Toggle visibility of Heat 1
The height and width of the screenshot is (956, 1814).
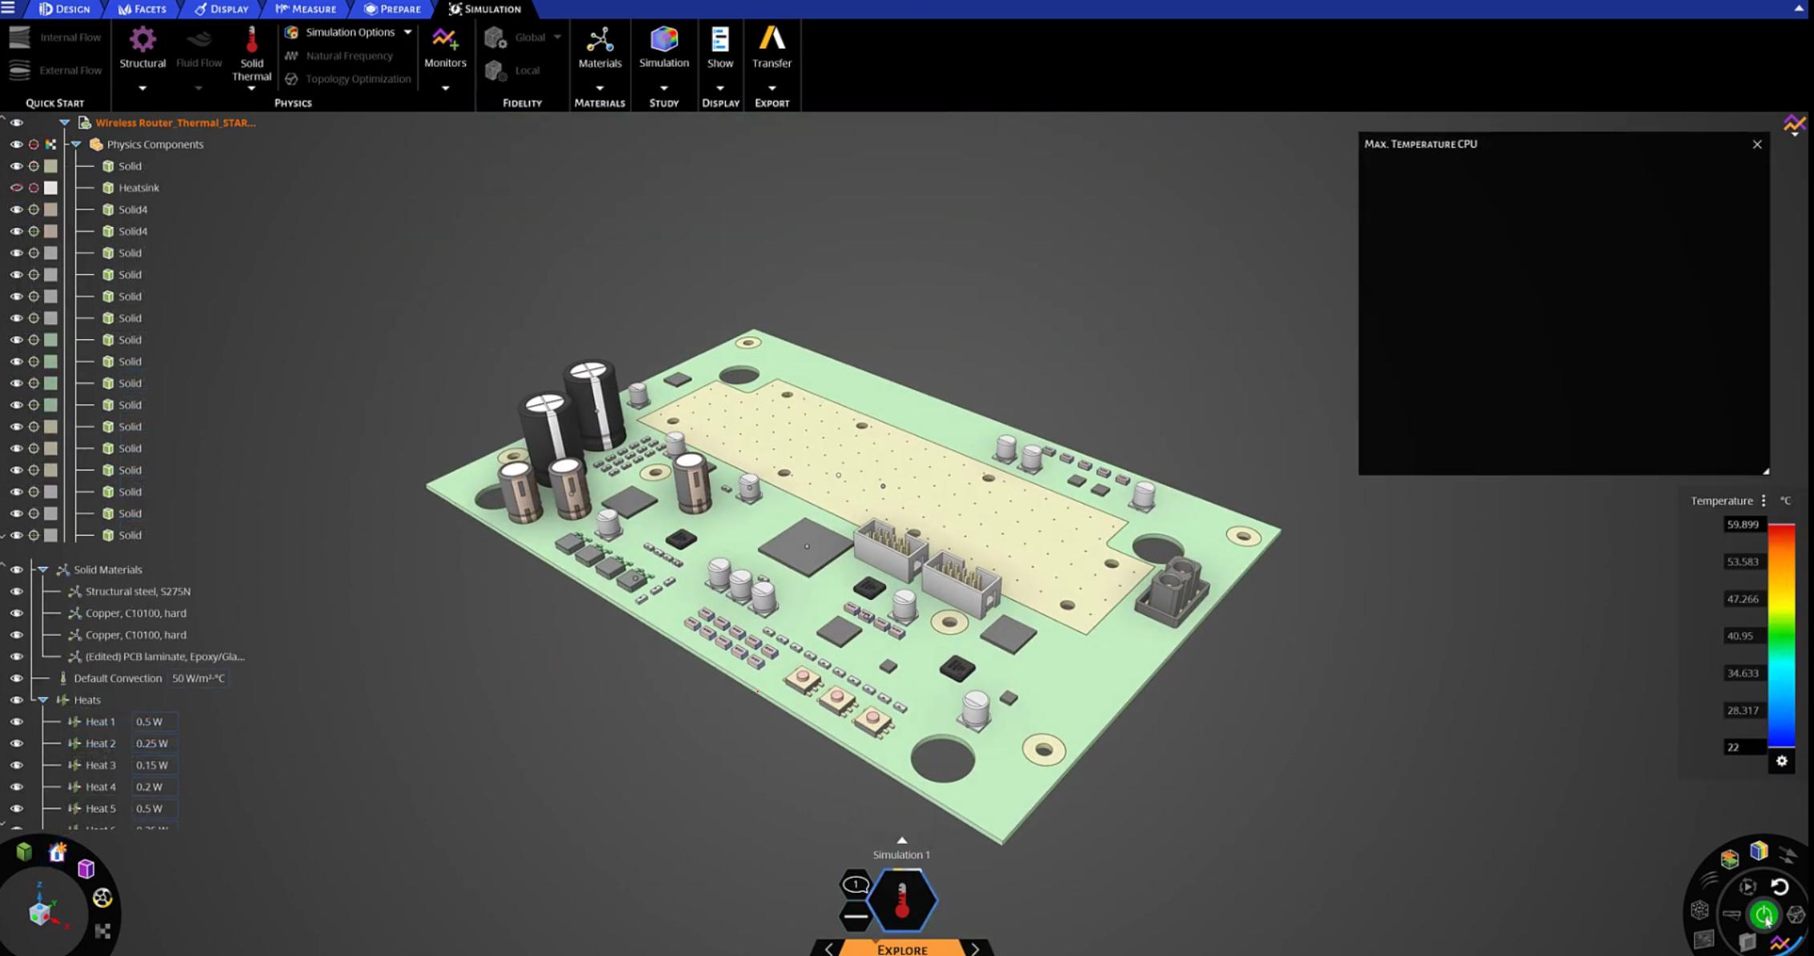(x=16, y=721)
